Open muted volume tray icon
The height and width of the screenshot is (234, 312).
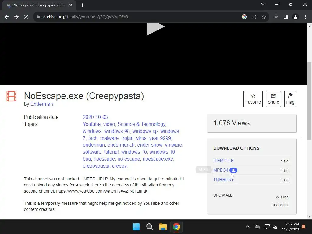275,227
